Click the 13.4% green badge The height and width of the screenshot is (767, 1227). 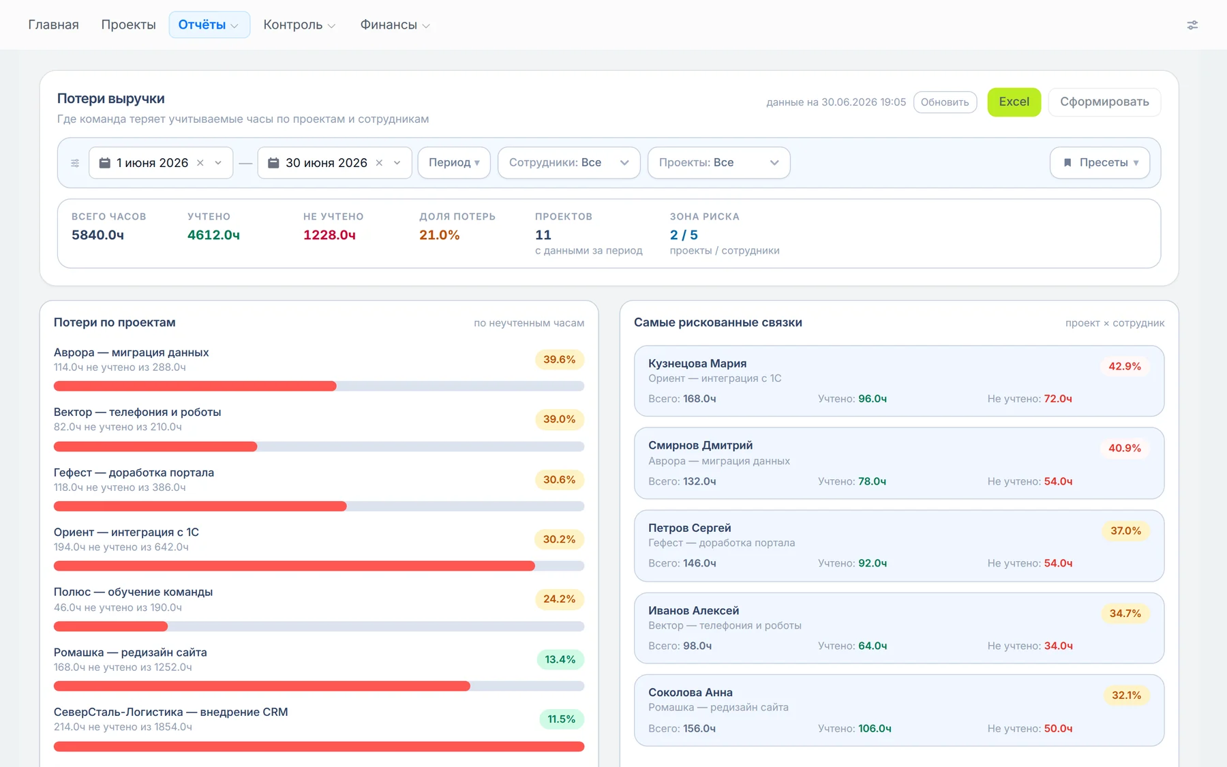(560, 659)
